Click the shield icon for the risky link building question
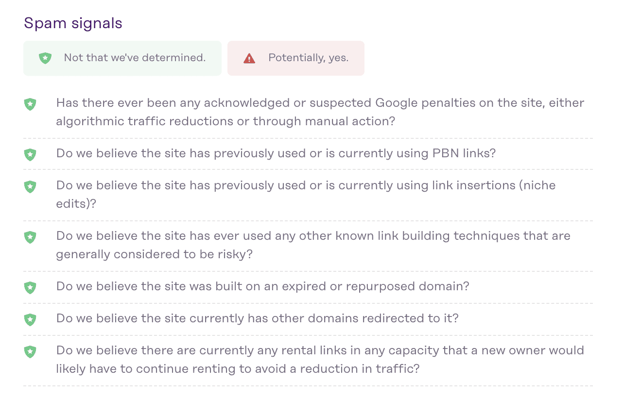The width and height of the screenshot is (624, 398). click(x=30, y=237)
